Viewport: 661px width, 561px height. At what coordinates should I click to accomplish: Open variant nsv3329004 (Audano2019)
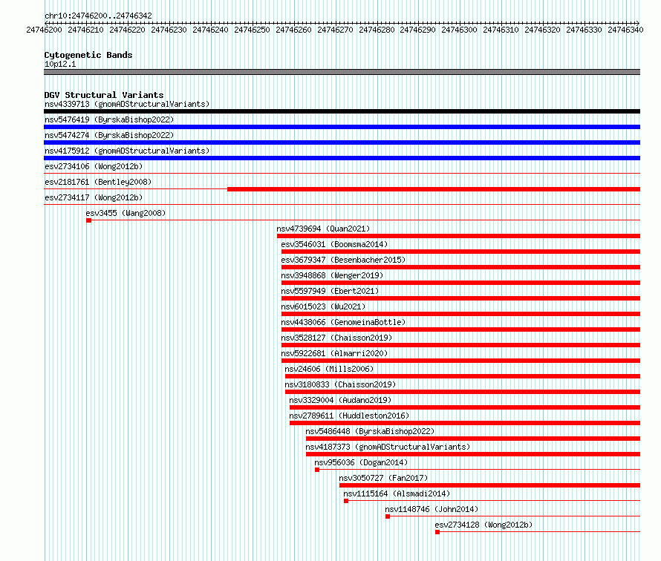tap(340, 400)
